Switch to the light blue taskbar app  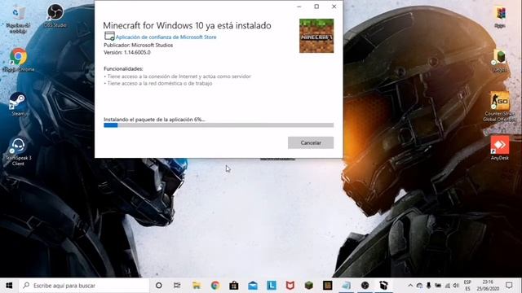346,286
